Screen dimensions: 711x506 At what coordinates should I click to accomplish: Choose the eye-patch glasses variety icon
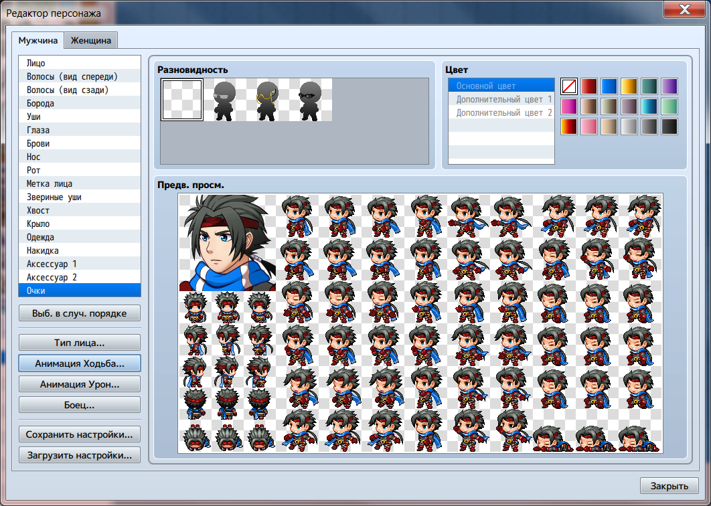point(225,100)
